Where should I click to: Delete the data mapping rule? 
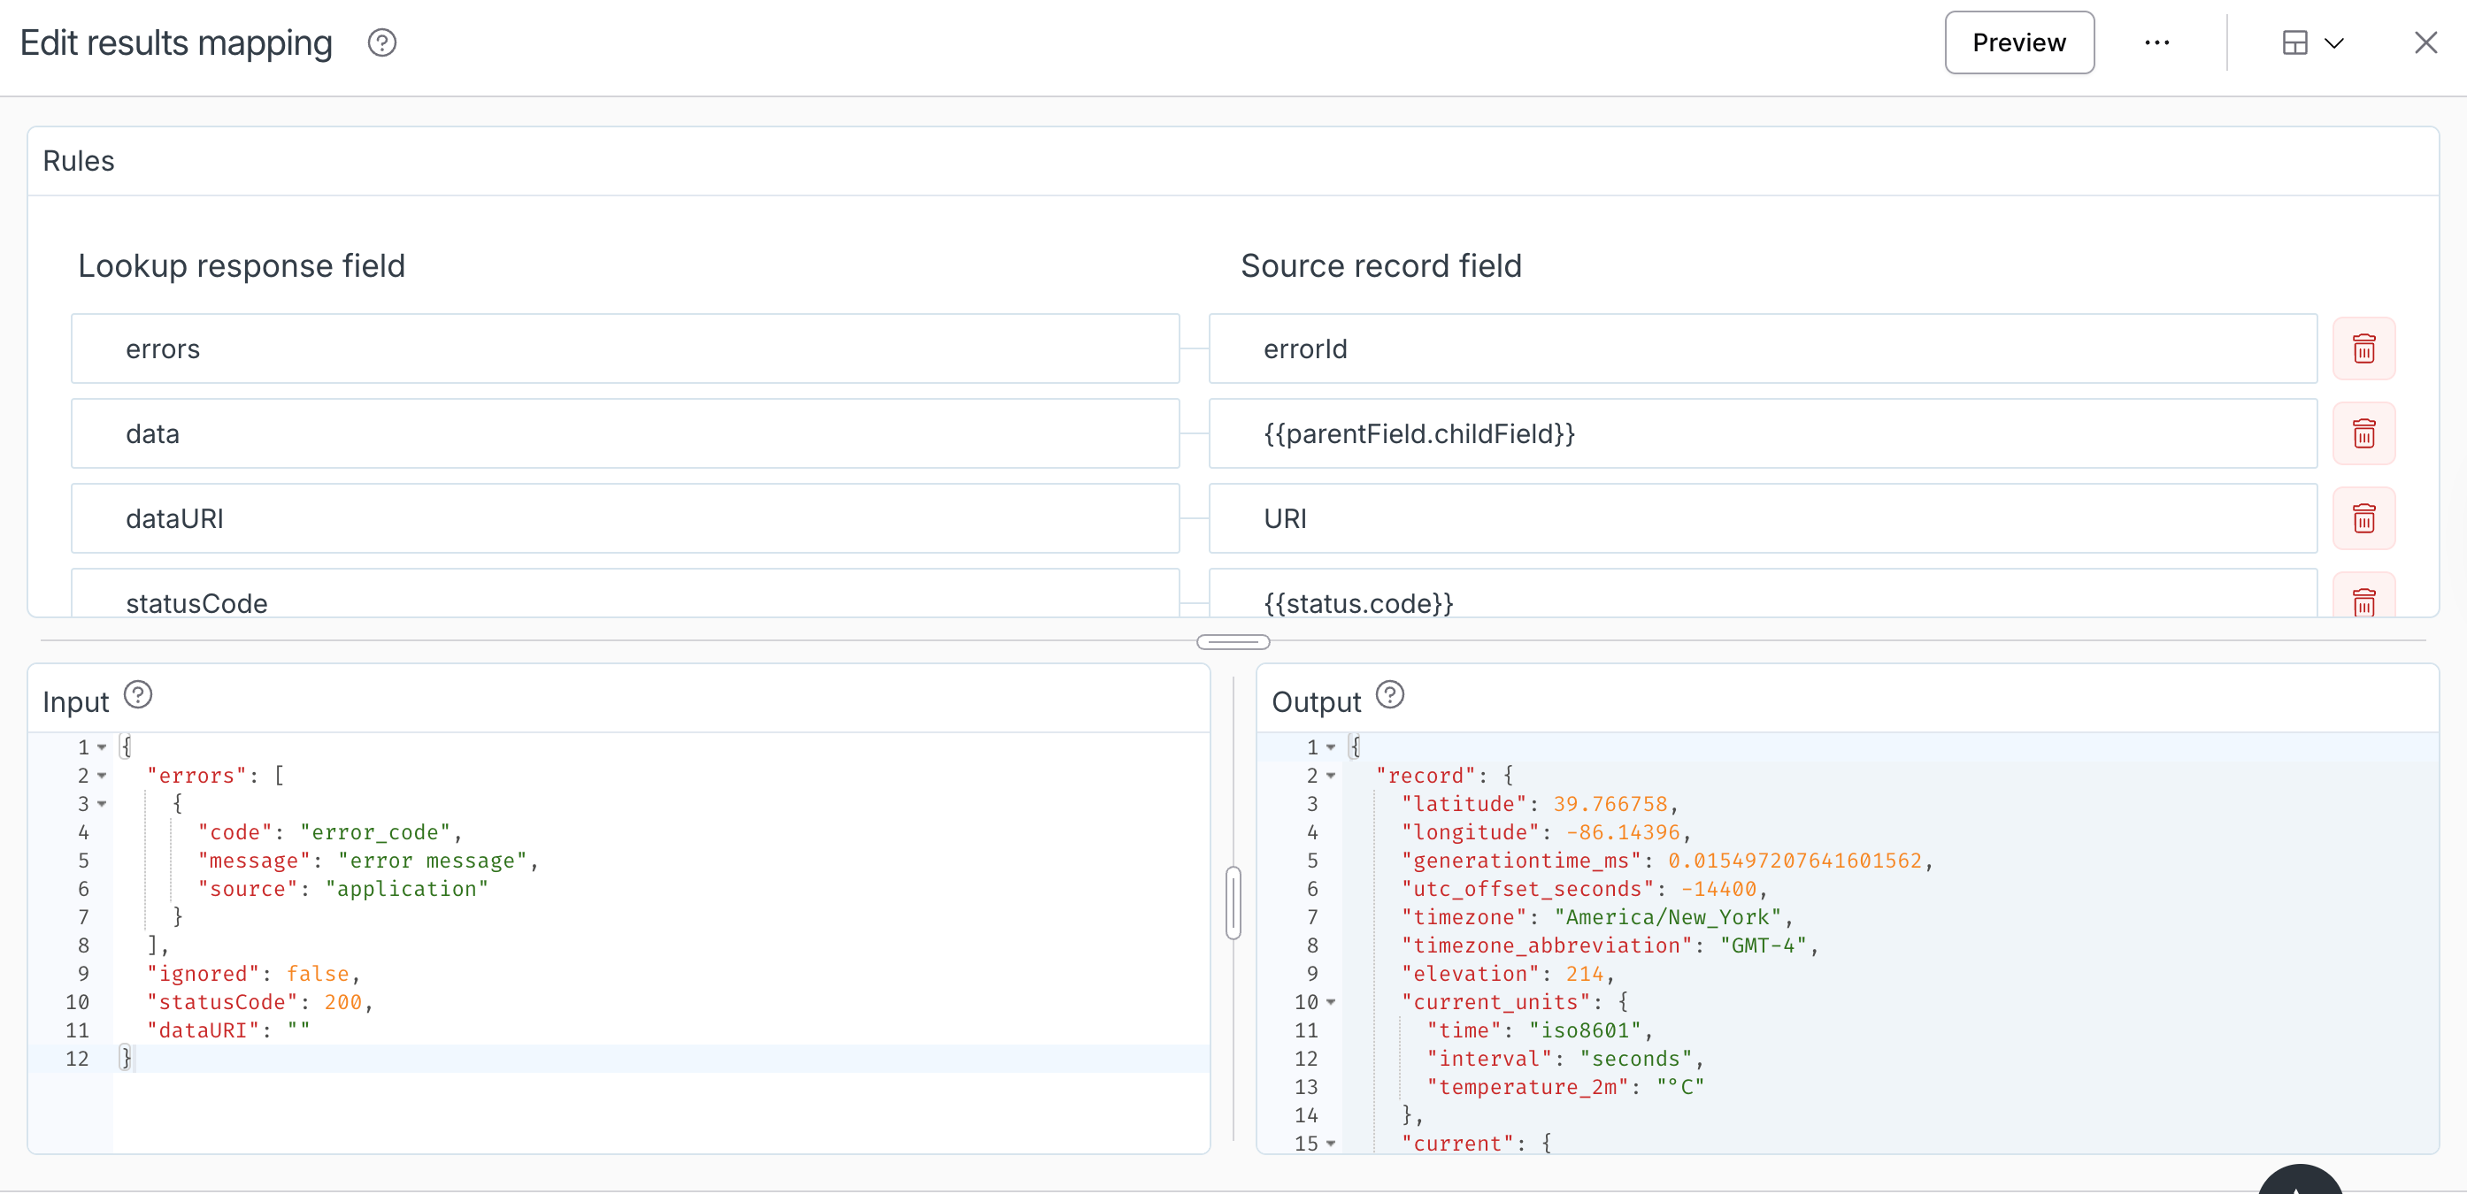point(2363,433)
